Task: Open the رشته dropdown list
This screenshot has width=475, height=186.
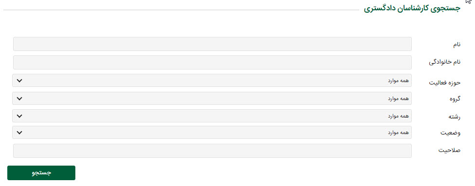Action: (x=212, y=116)
